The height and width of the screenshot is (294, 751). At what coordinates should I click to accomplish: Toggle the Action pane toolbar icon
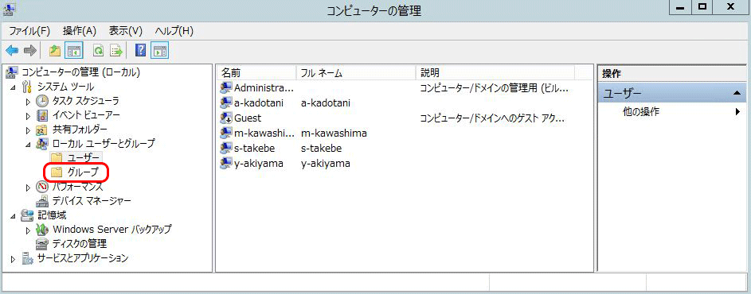coord(159,50)
